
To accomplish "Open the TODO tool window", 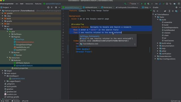I will pyautogui.click(x=5, y=101).
